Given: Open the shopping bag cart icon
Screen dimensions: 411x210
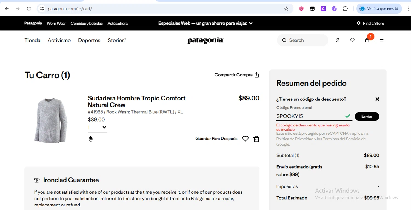Looking at the screenshot, I should (367, 40).
